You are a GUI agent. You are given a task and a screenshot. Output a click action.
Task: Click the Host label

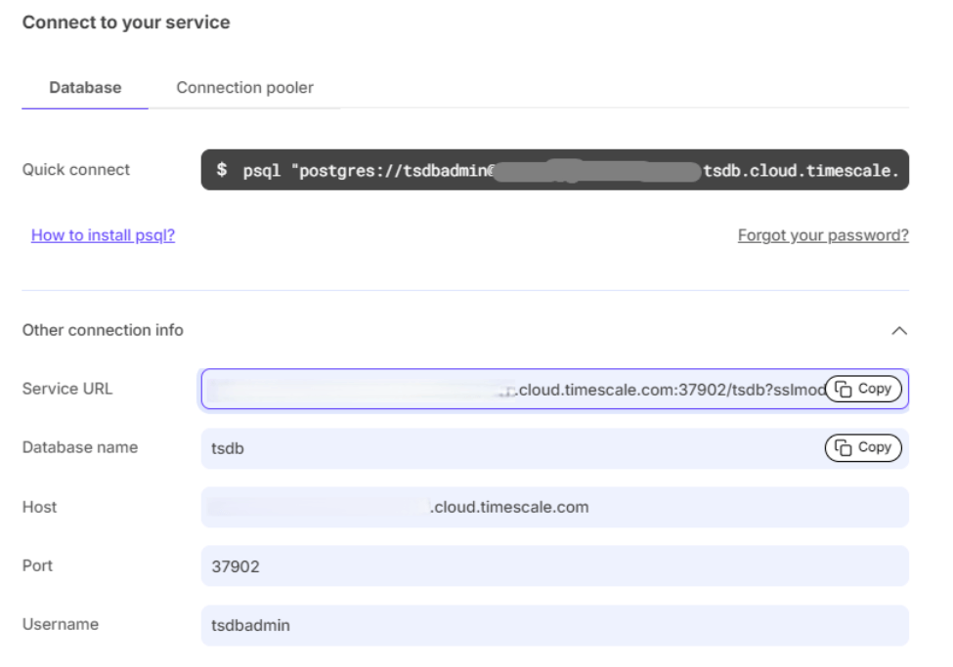pyautogui.click(x=39, y=507)
